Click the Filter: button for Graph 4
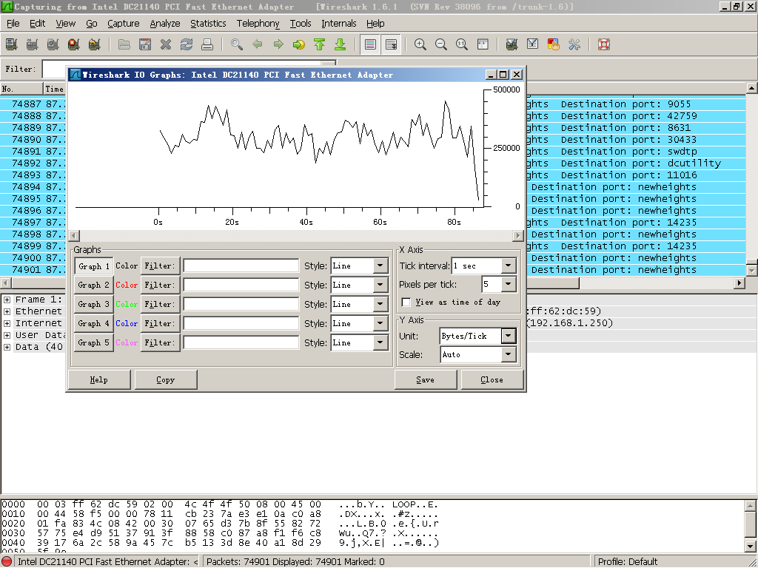The image size is (758, 568). pos(160,324)
